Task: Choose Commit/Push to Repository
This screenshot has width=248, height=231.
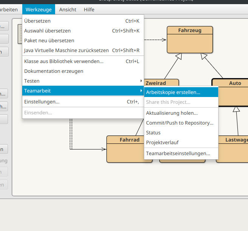Action: (181, 123)
